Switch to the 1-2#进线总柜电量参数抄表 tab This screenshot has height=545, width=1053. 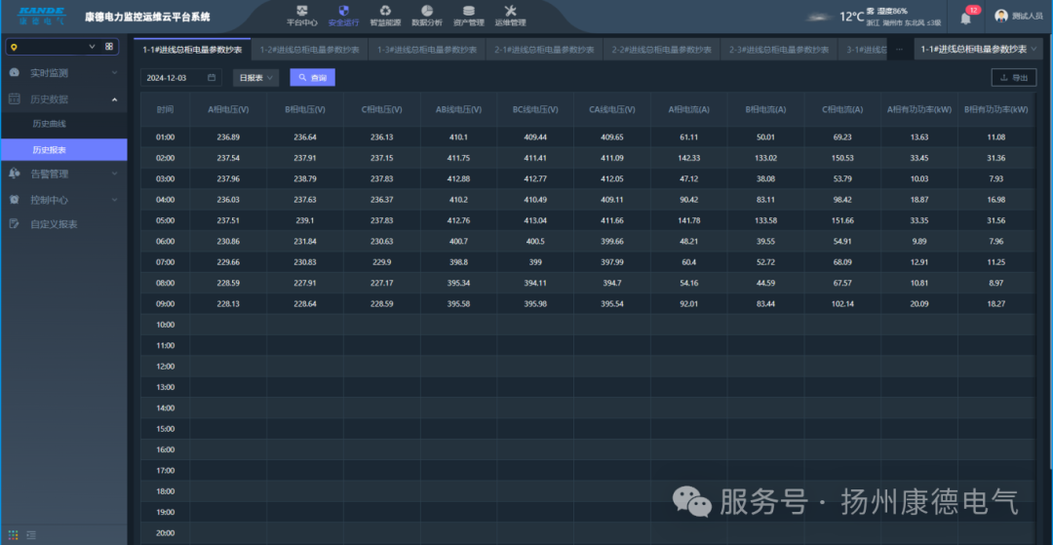(x=309, y=49)
